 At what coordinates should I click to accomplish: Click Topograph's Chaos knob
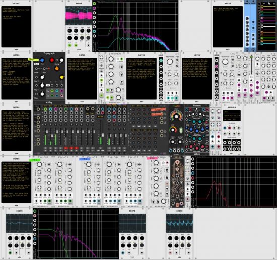coord(42,94)
